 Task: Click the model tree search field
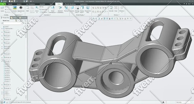click(13, 23)
